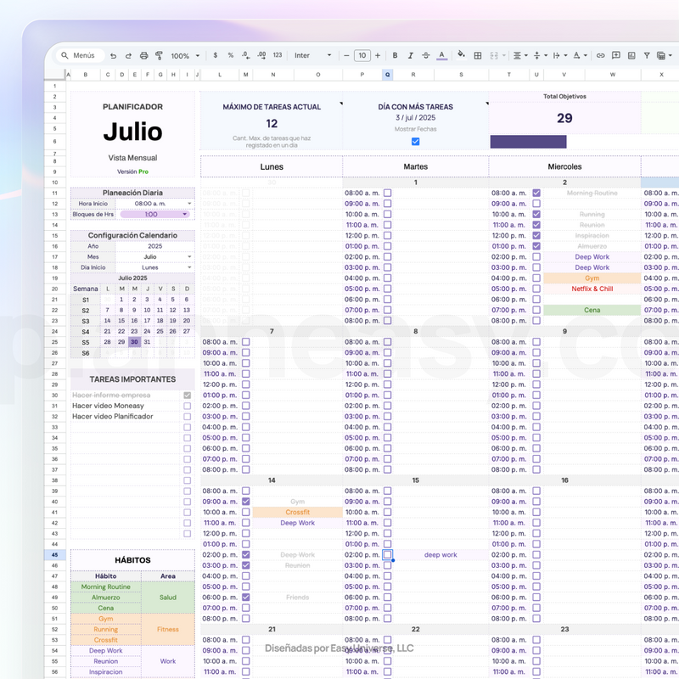Toggle the Mostrar Fechas checkbox
The width and height of the screenshot is (679, 679).
[x=415, y=142]
